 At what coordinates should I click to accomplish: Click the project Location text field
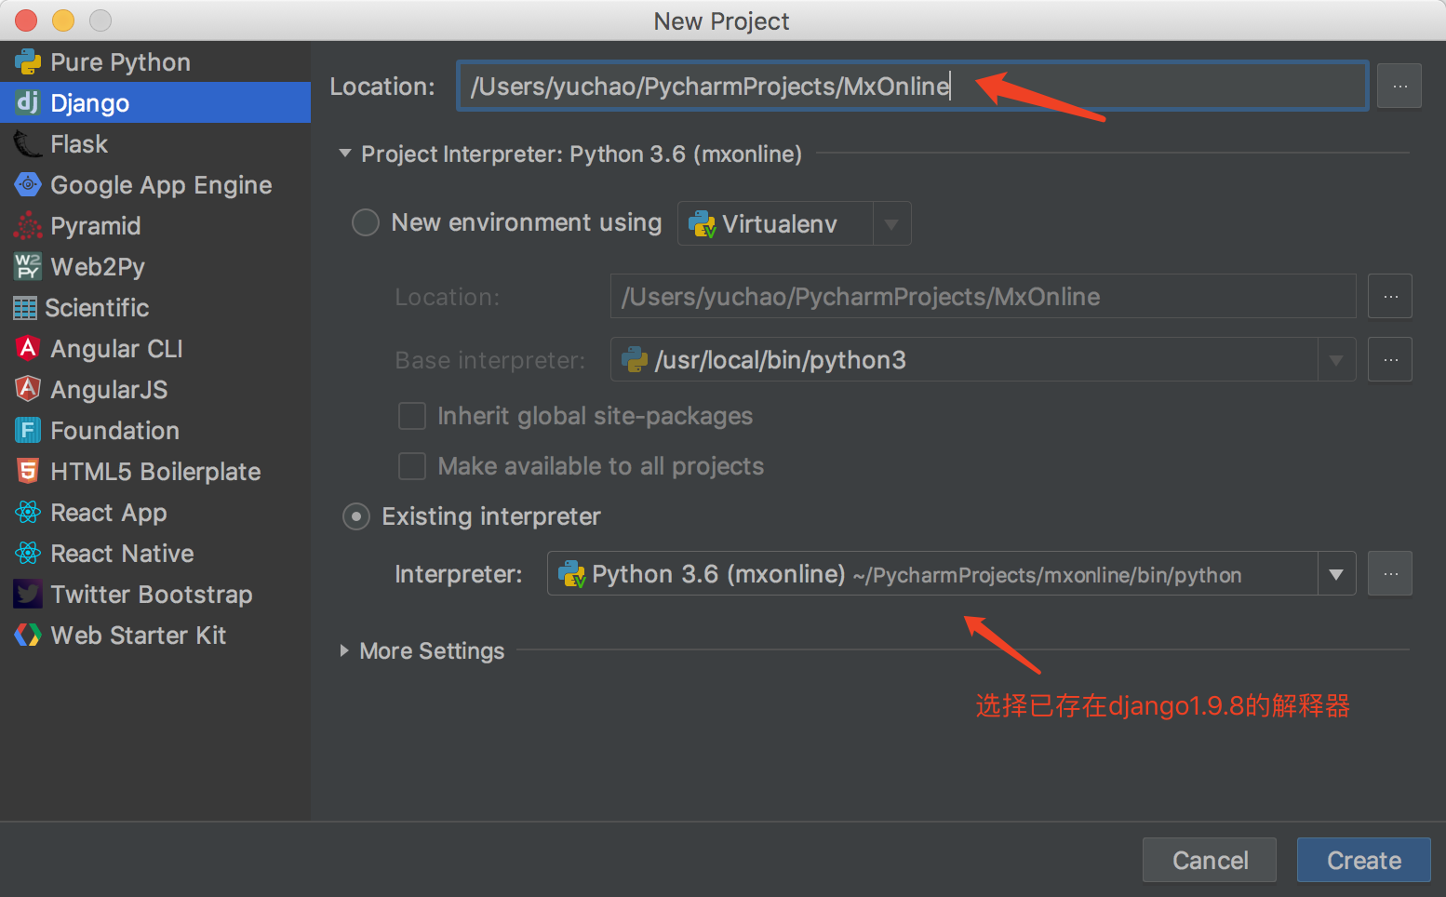point(912,87)
